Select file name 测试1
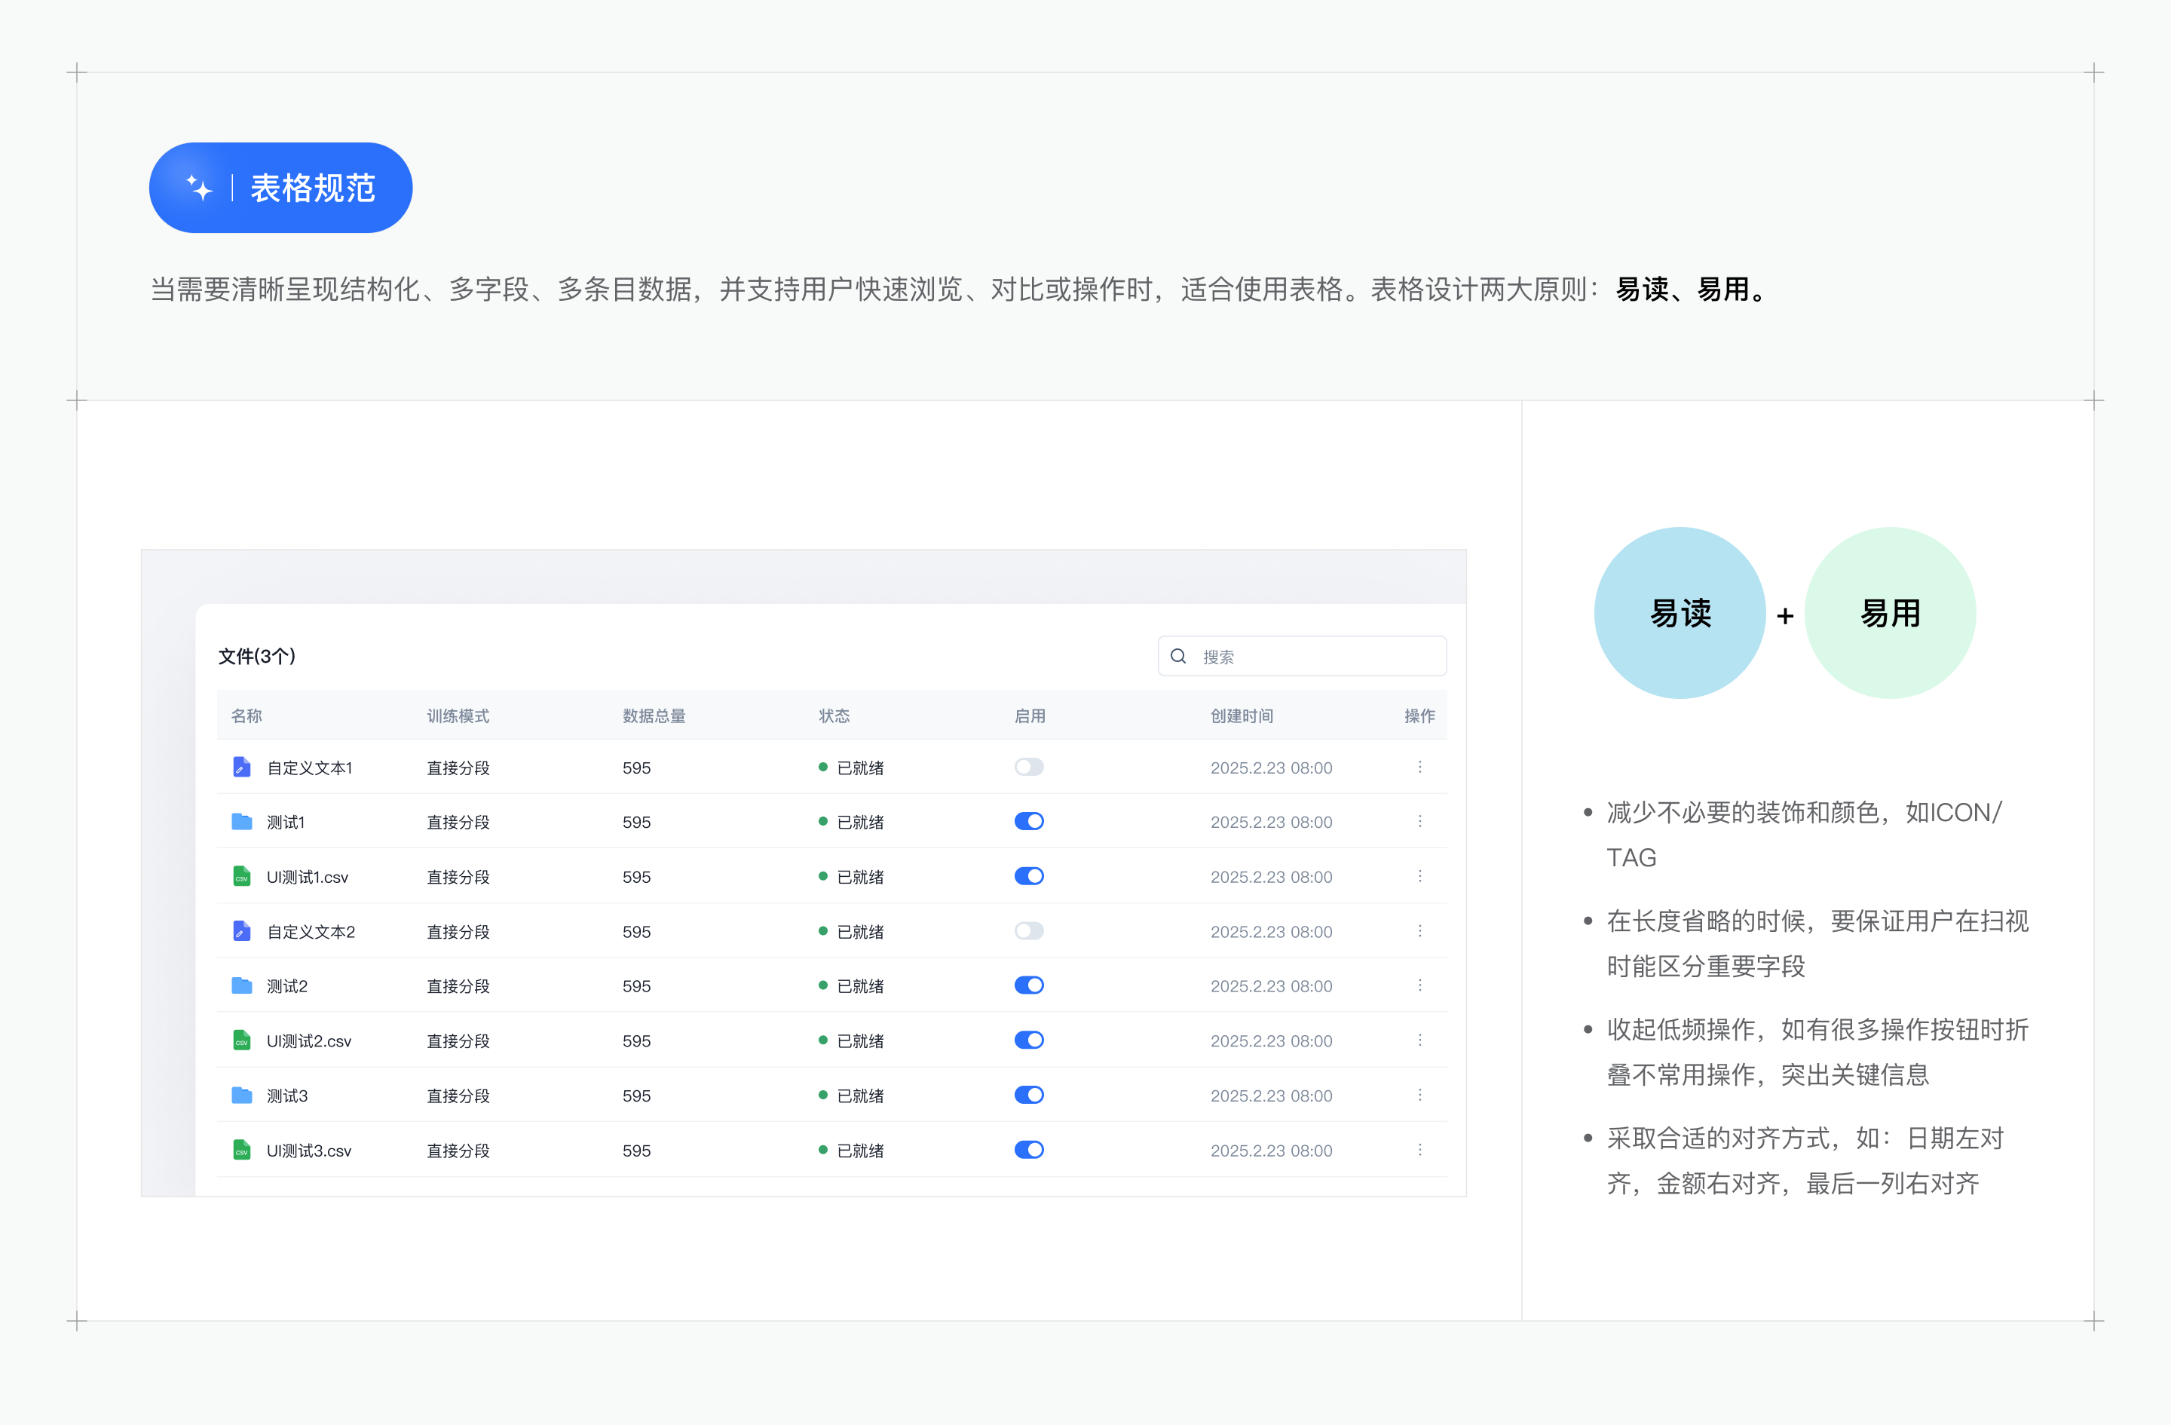Viewport: 2171px width, 1425px height. coord(286,823)
